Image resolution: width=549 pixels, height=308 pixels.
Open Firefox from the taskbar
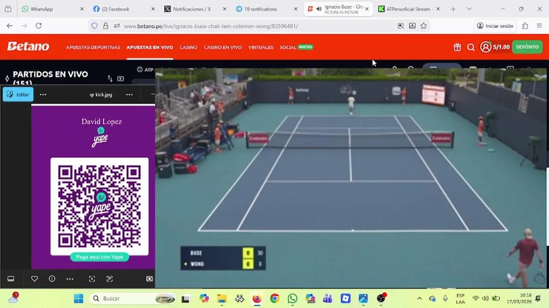257,298
